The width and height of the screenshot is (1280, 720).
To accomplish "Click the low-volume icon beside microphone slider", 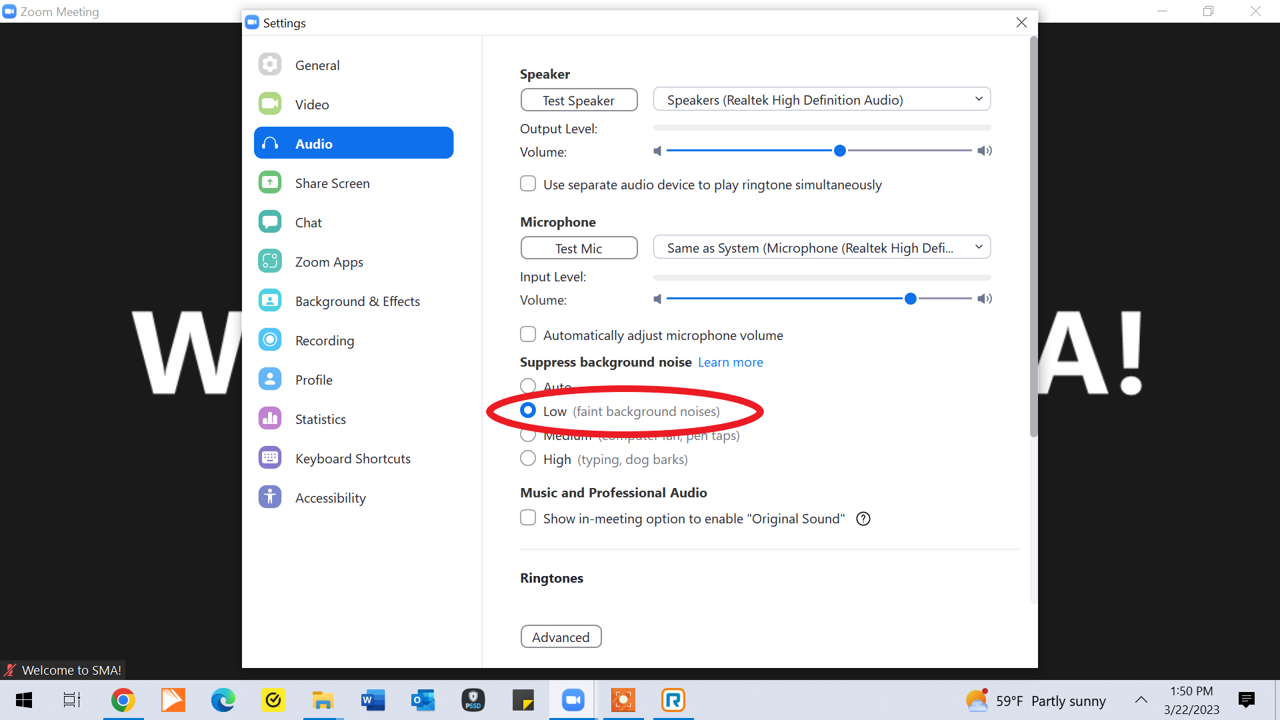I will pos(658,299).
